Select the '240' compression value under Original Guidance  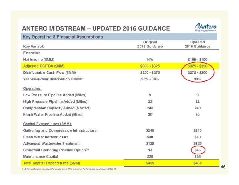click(x=150, y=108)
